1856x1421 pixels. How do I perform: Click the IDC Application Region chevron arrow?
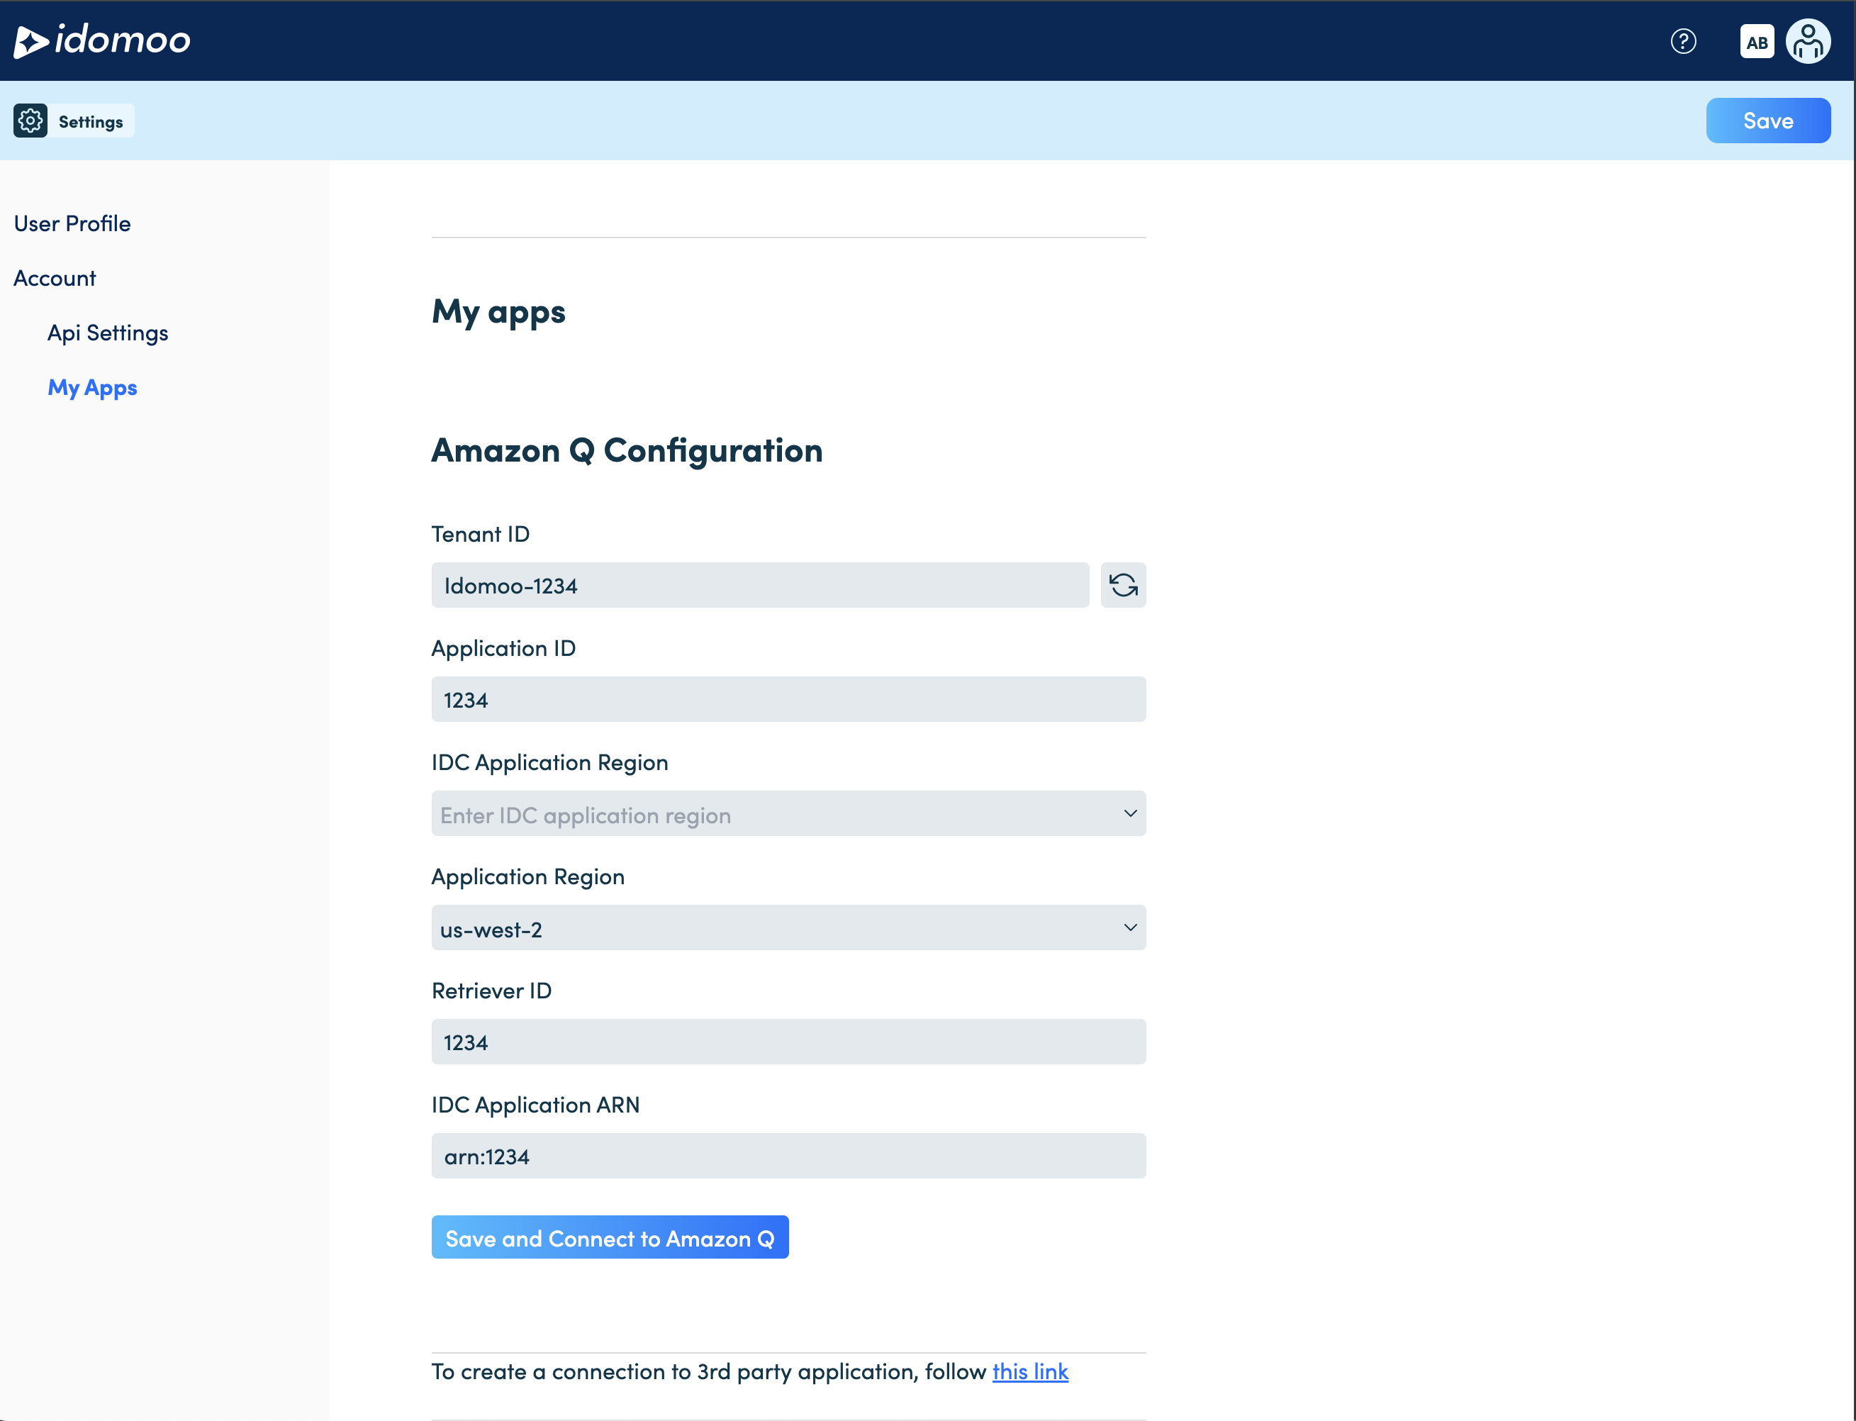click(x=1129, y=814)
